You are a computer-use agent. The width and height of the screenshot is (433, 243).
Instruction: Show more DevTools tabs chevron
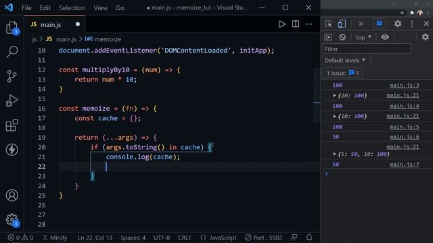click(x=361, y=24)
